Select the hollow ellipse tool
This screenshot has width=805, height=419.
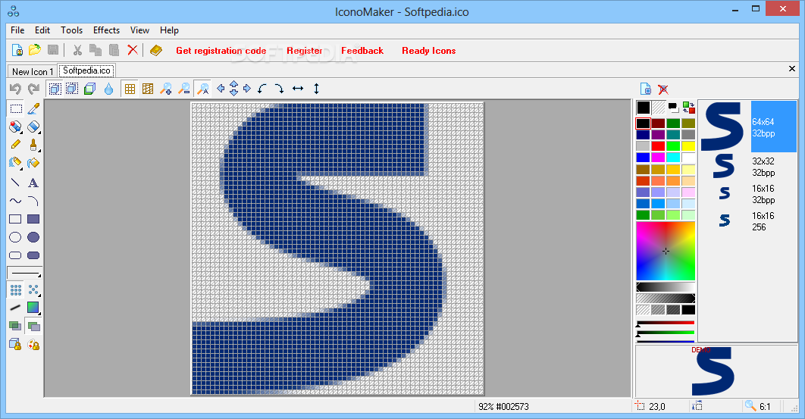tap(15, 237)
